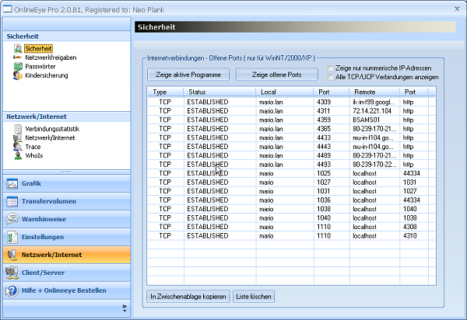Select the row with local port 4489
467x320 pixels.
coord(291,155)
